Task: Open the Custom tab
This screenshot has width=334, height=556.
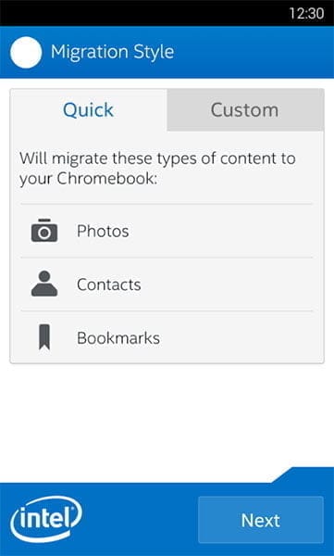Action: (x=245, y=110)
